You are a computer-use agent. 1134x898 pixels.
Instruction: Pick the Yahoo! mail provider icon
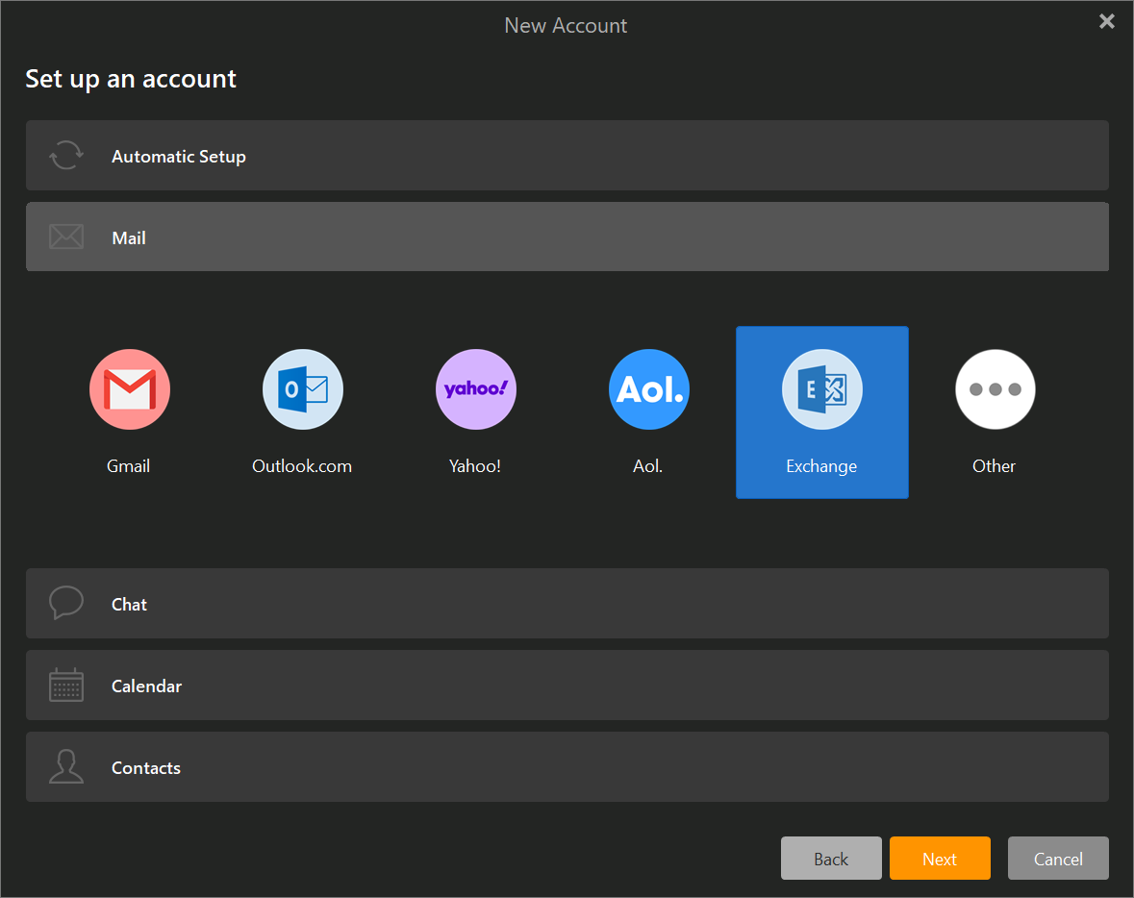click(x=476, y=389)
